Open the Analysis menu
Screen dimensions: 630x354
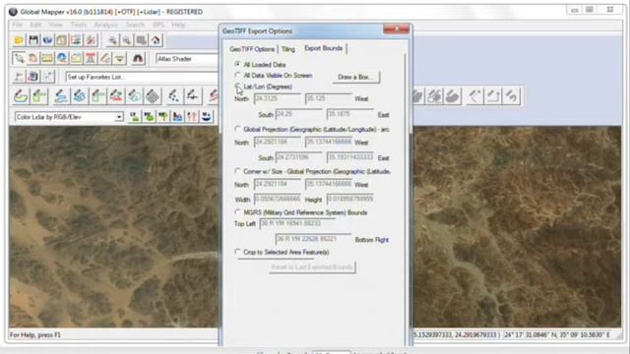tap(105, 25)
